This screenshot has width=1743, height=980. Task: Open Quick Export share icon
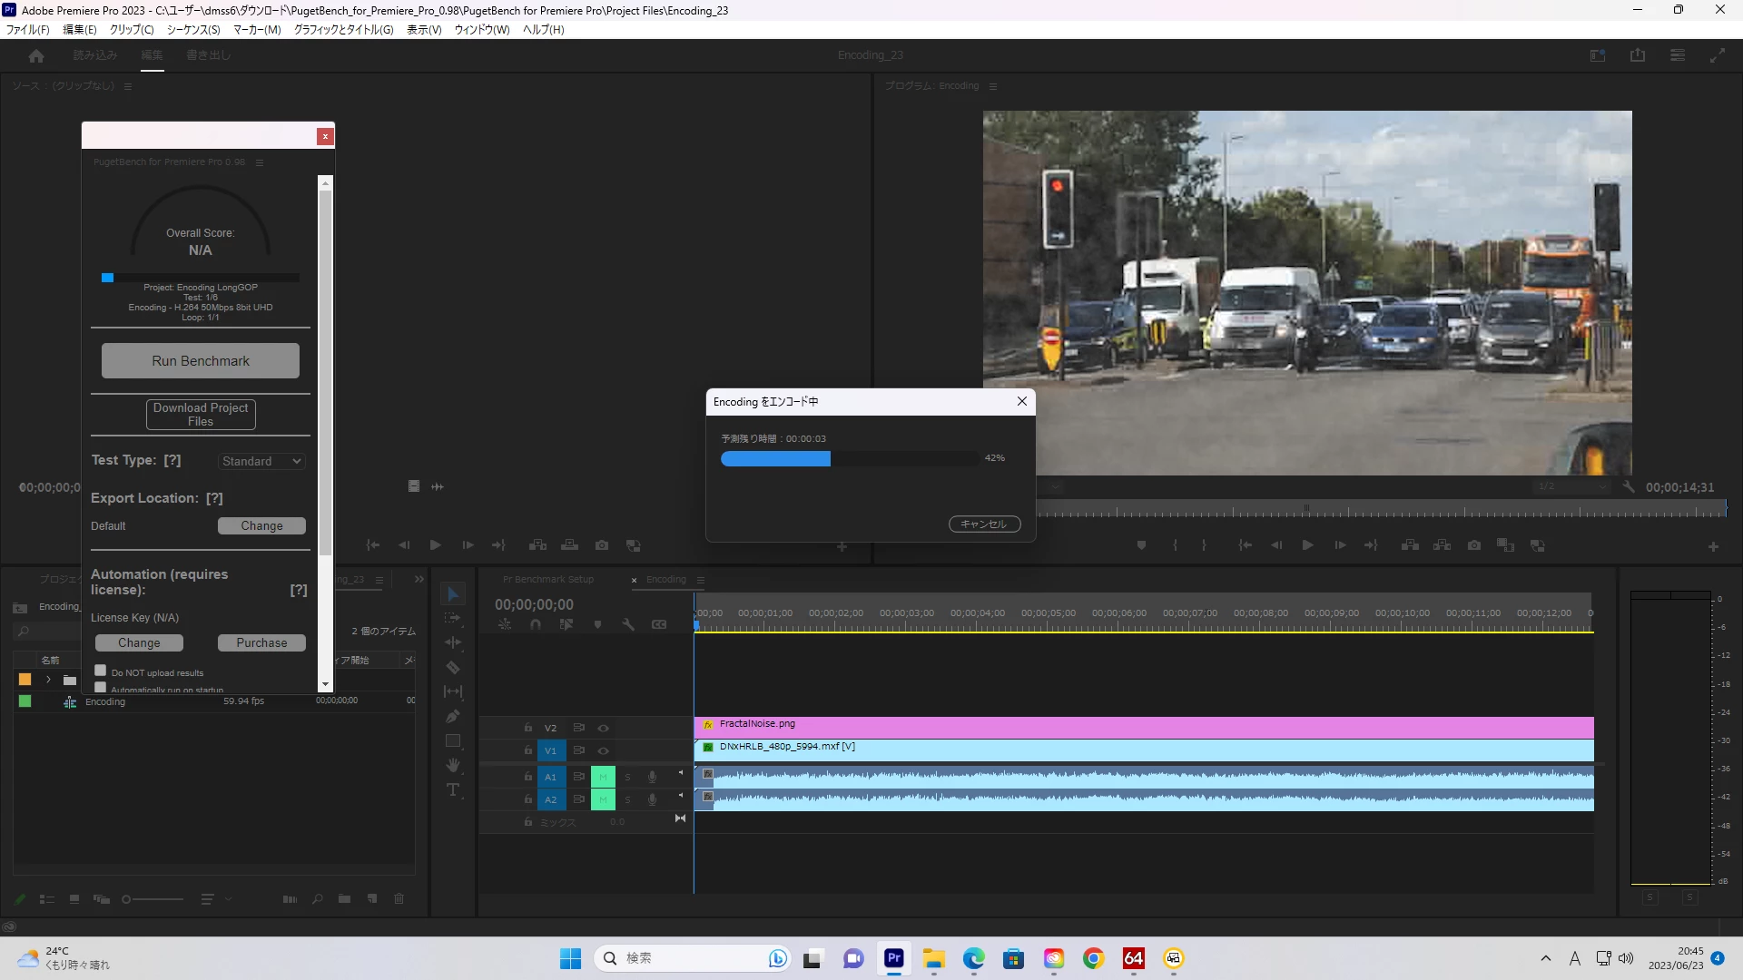pos(1637,55)
